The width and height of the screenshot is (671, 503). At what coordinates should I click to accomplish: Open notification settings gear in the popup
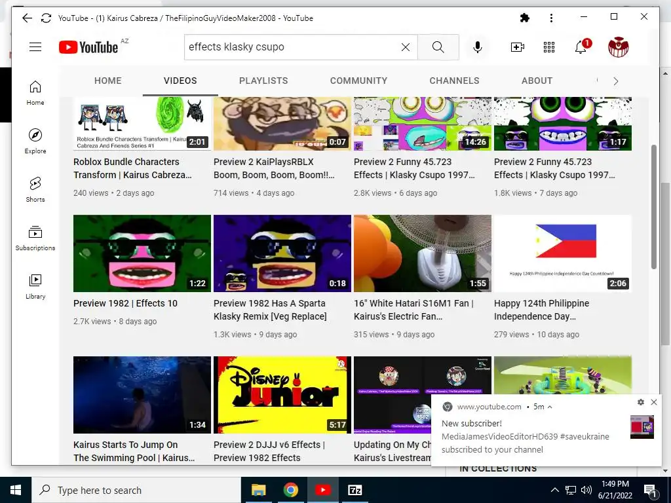[x=641, y=402]
